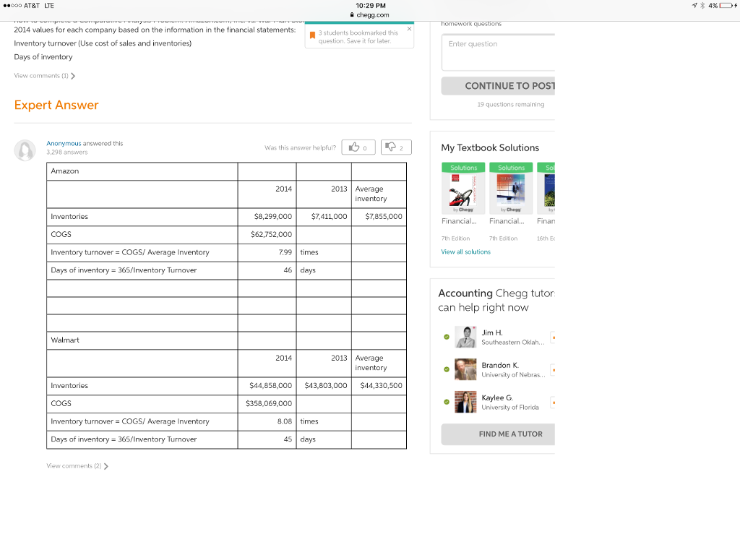Click the battery icon in status bar
This screenshot has width=740, height=555.
pos(728,6)
